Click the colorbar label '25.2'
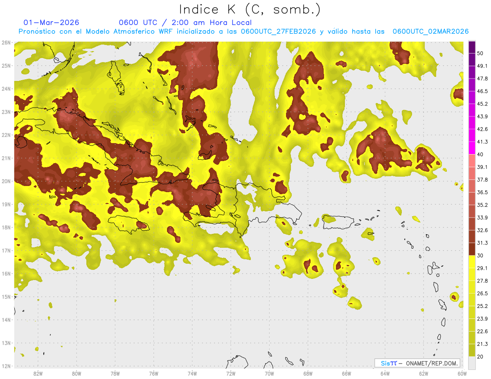The width and height of the screenshot is (491, 379). 482,306
